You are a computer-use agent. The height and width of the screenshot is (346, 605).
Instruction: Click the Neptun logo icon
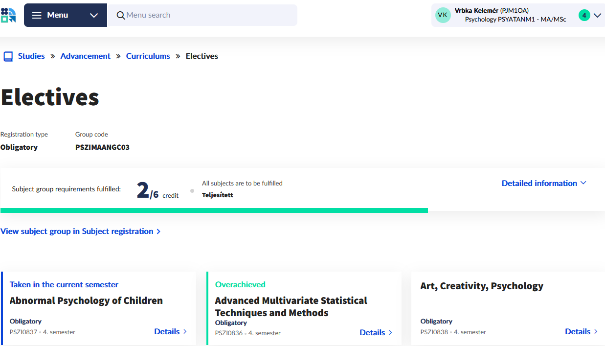[8, 15]
